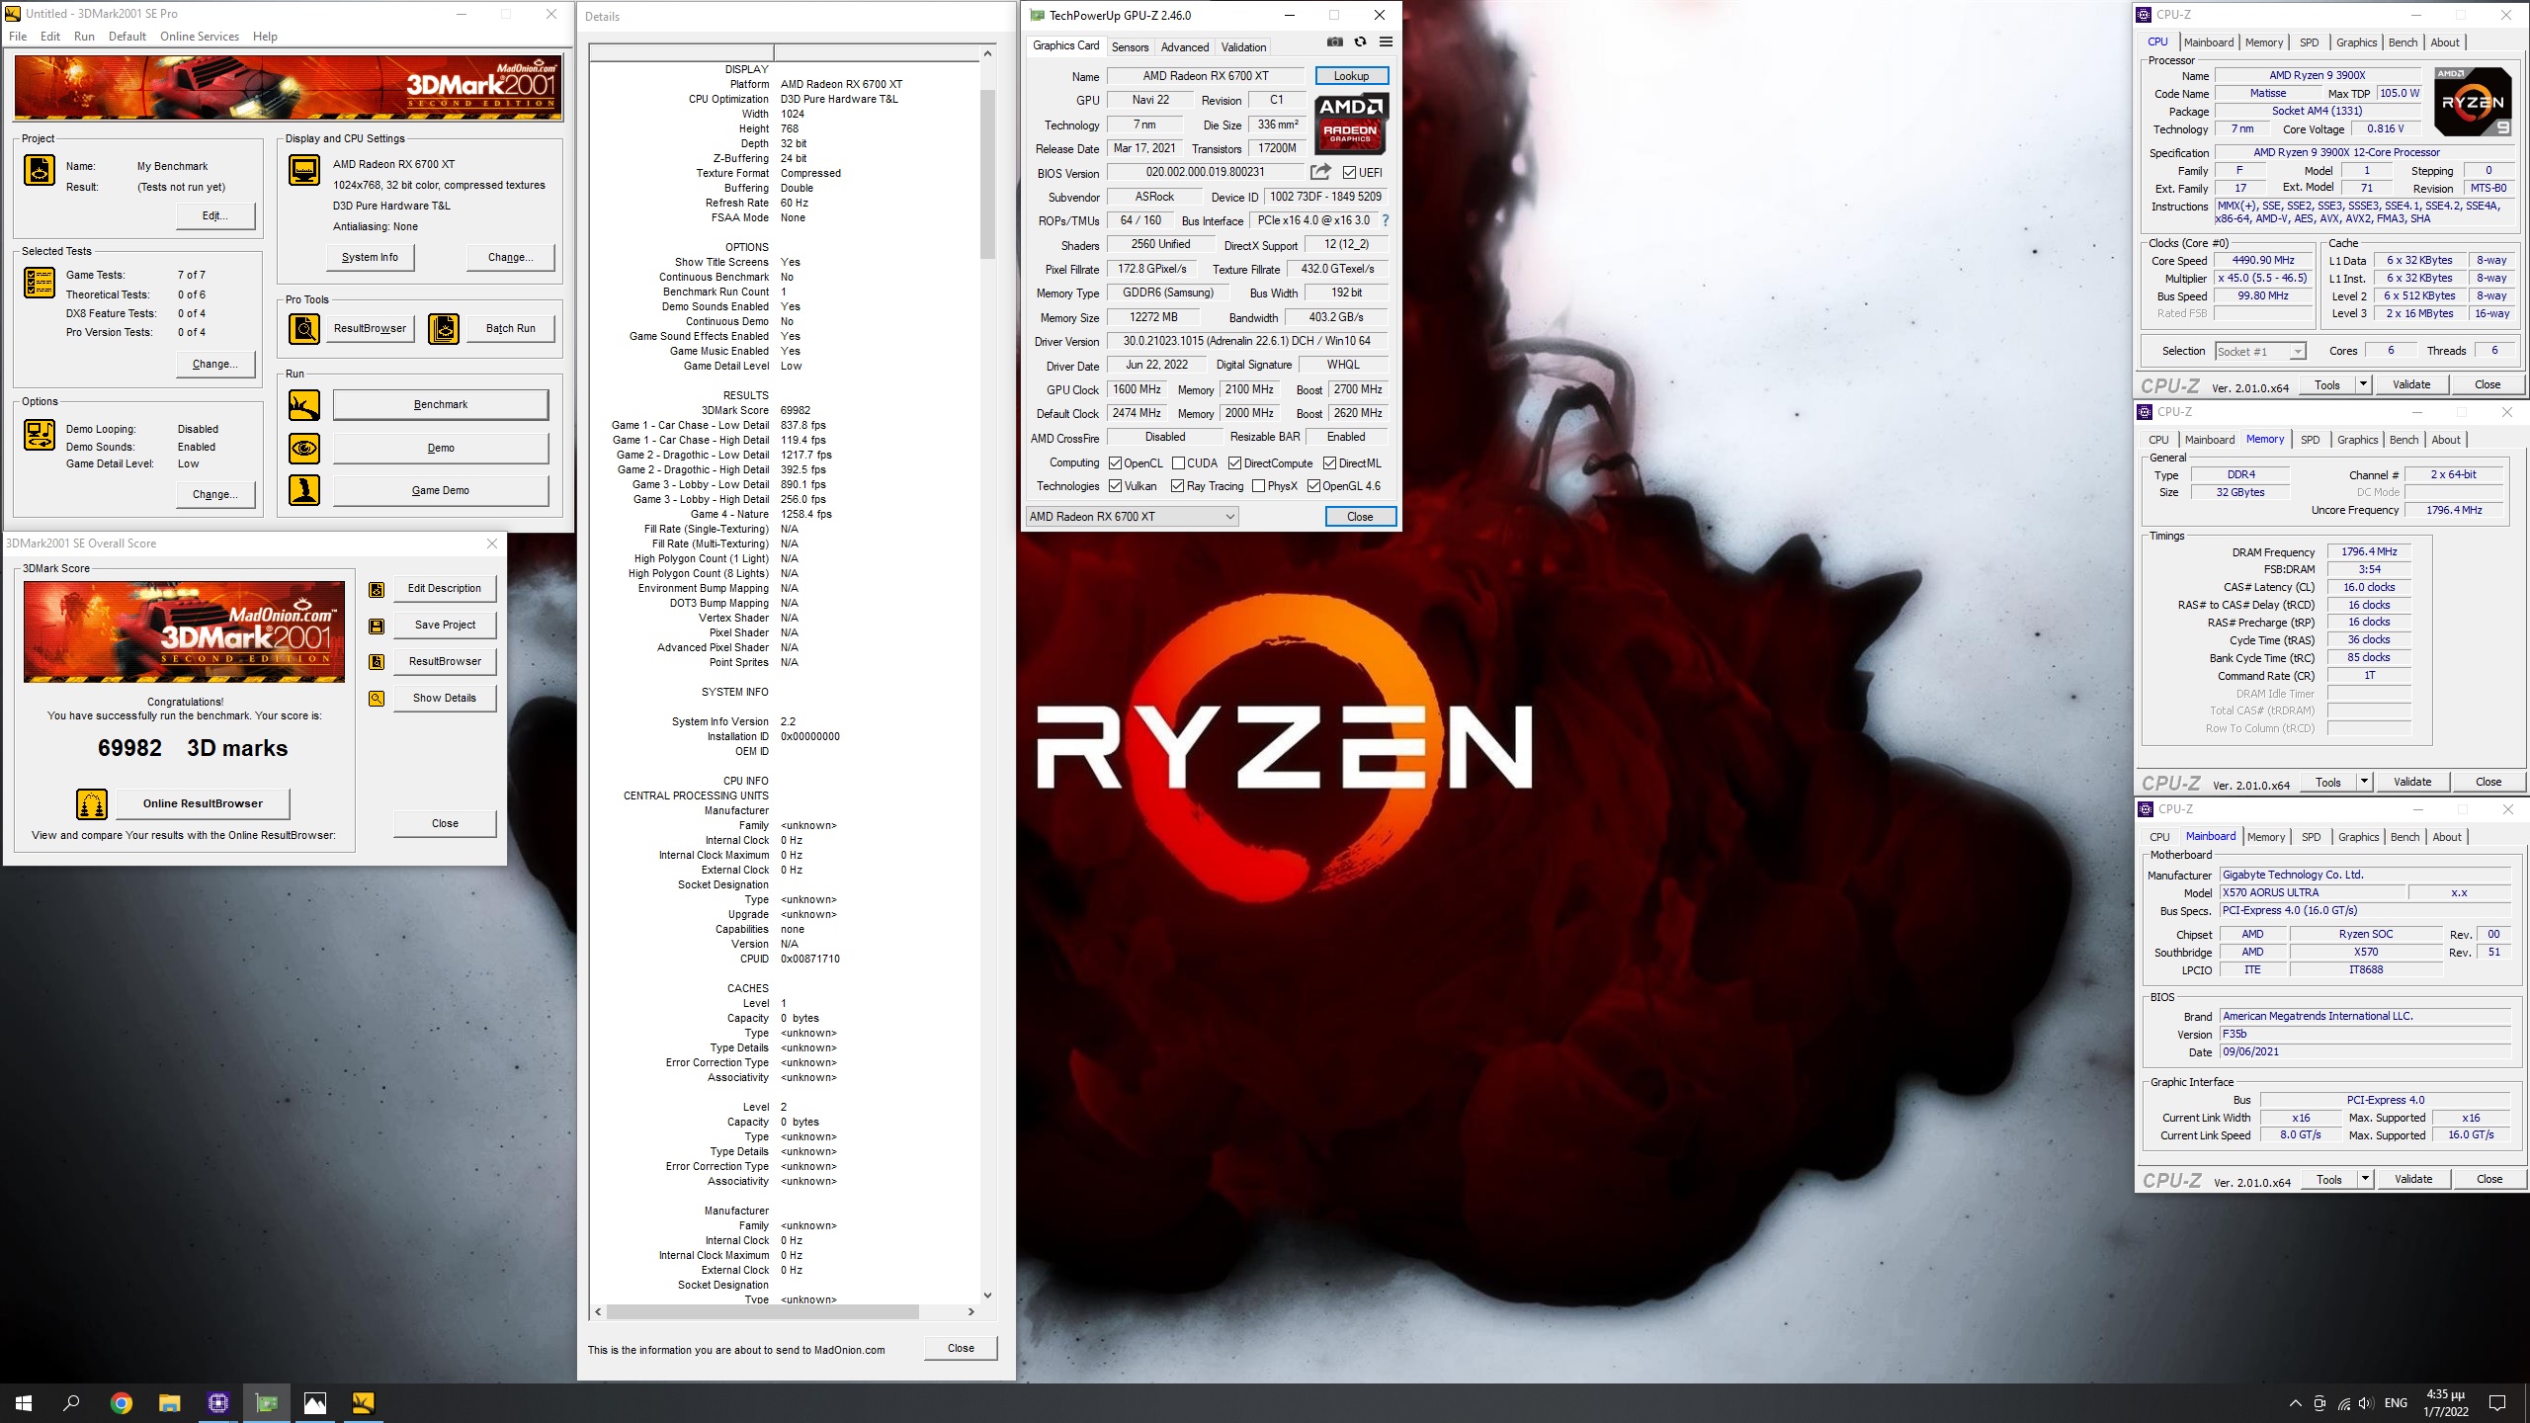The image size is (2530, 1423).
Task: Open Windows Start menu
Action: pyautogui.click(x=24, y=1403)
